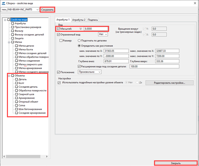
Task: Click the Сохранить button
Action: point(47,10)
